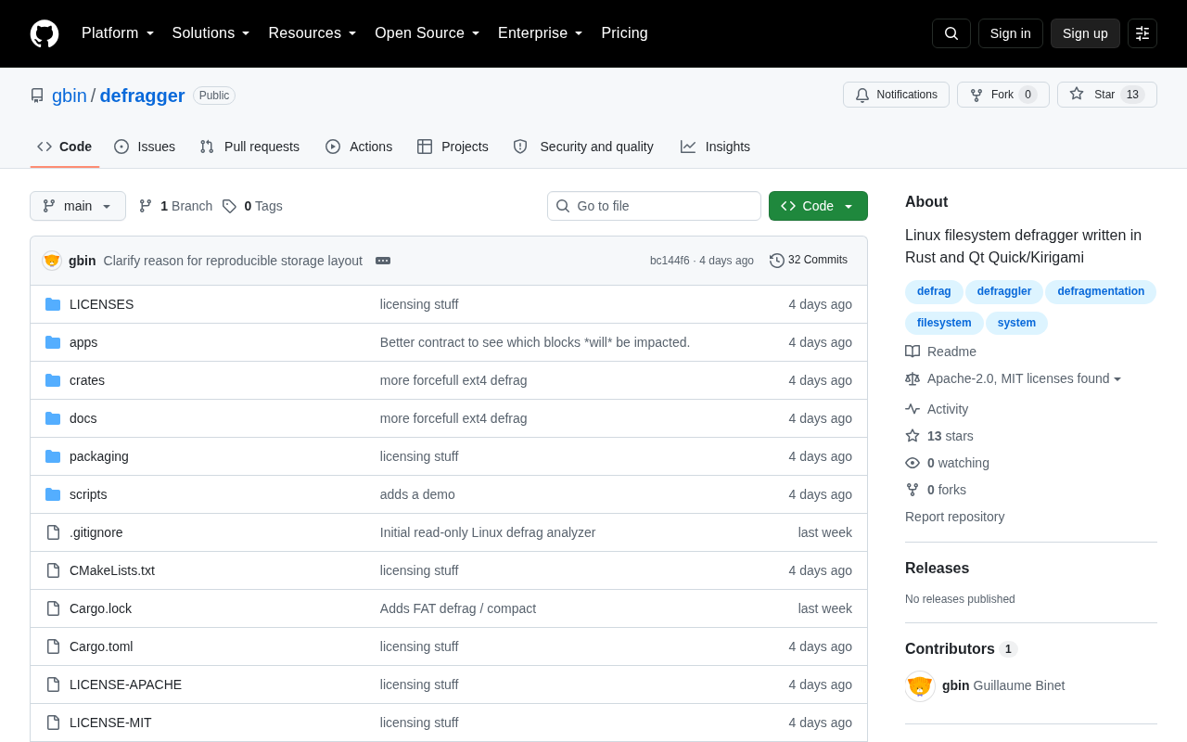This screenshot has width=1187, height=742.
Task: Expand the Solutions menu
Action: pos(211,33)
